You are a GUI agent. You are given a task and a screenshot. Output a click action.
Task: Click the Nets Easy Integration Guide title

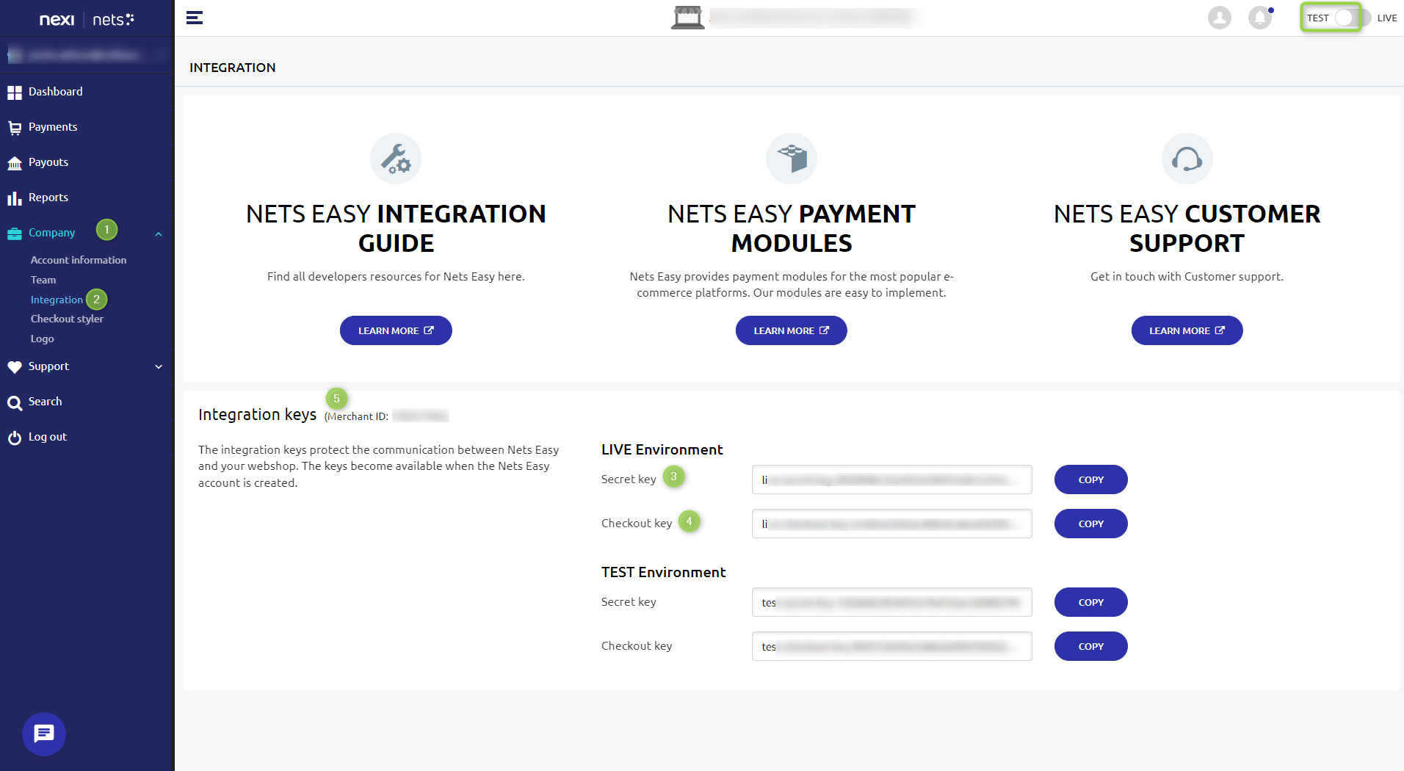[396, 228]
